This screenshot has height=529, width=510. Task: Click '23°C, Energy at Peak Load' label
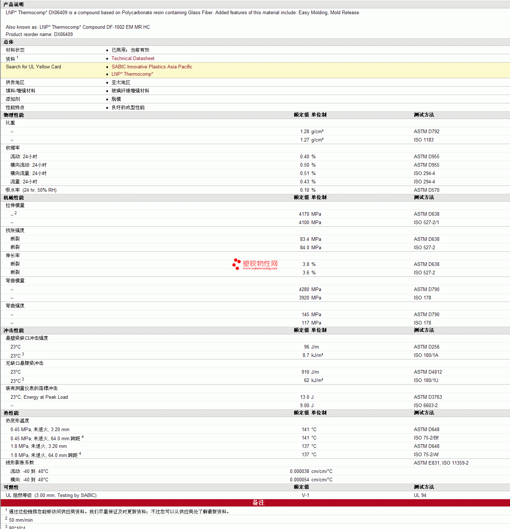pos(39,397)
